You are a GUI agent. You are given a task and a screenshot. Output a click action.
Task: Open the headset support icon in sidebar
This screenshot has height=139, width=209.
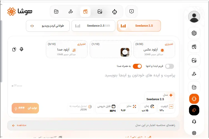194,122
